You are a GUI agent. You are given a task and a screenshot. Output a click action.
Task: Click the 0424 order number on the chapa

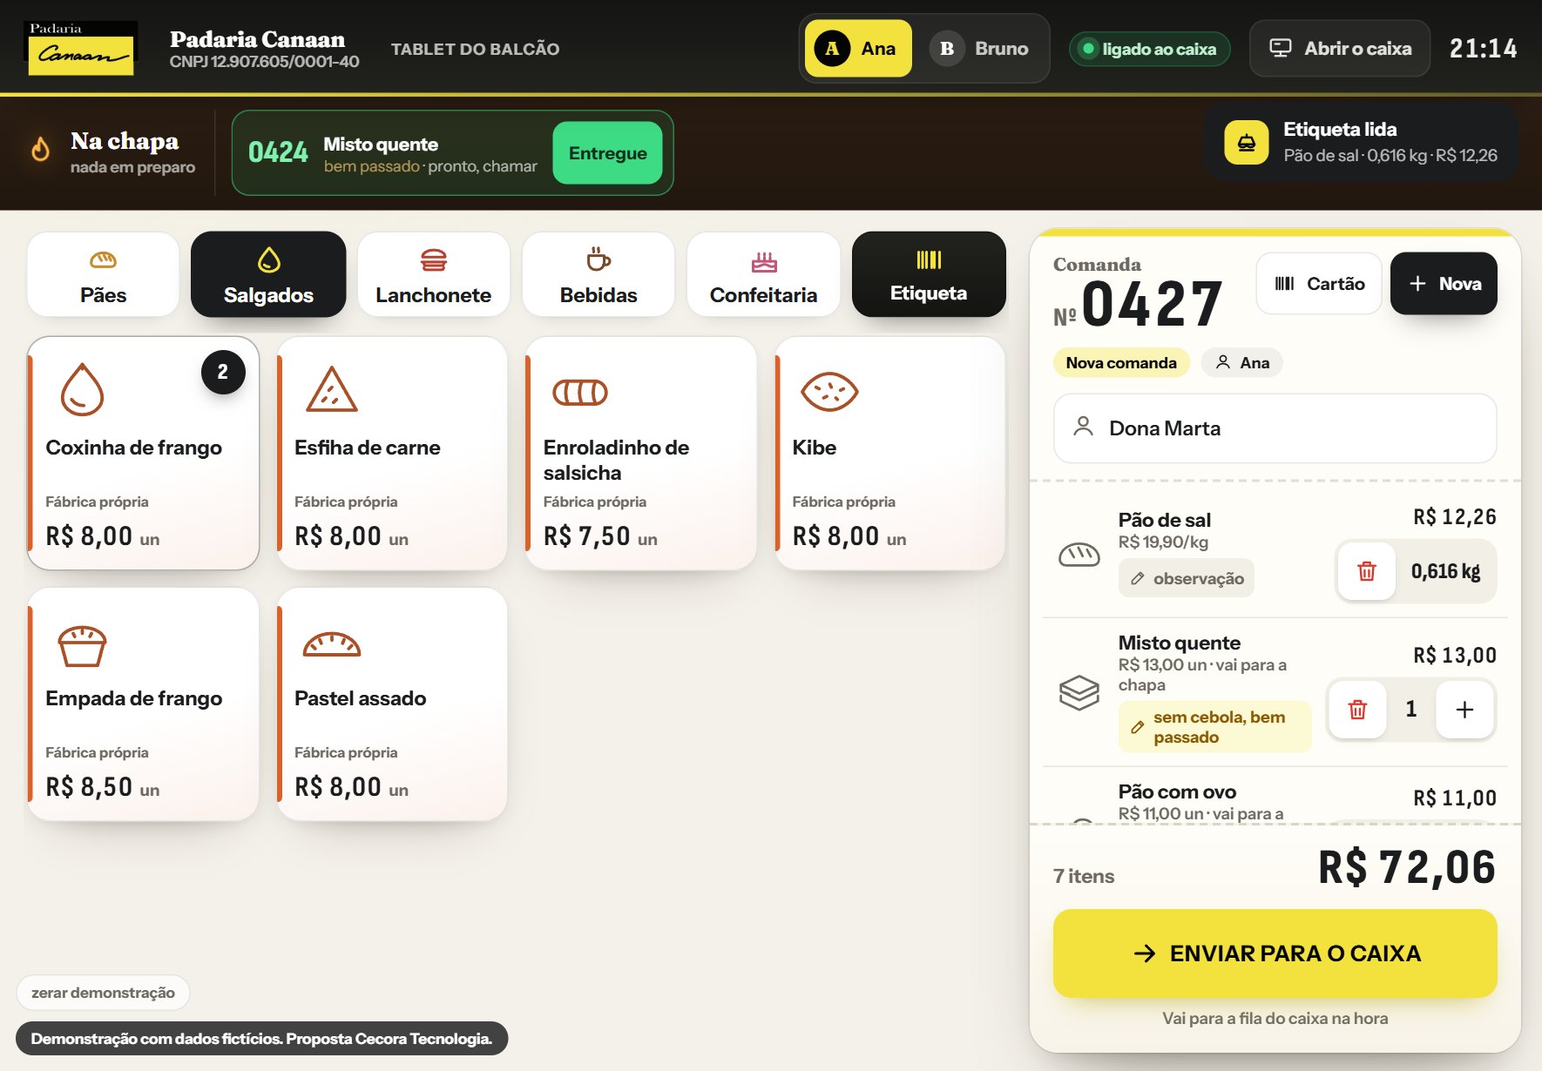278,152
